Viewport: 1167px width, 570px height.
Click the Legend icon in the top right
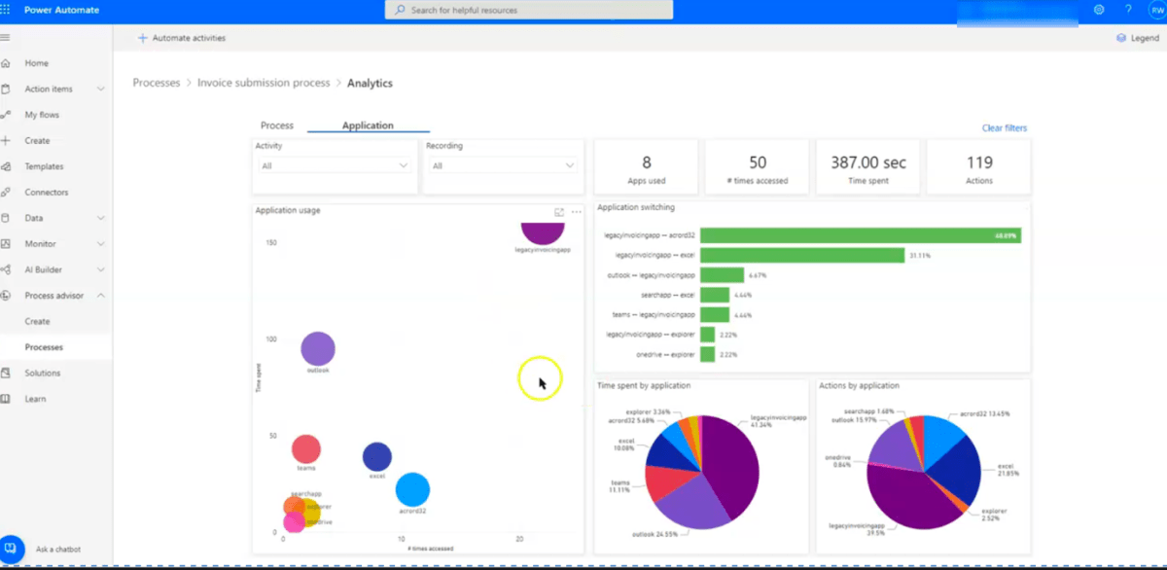(x=1121, y=38)
